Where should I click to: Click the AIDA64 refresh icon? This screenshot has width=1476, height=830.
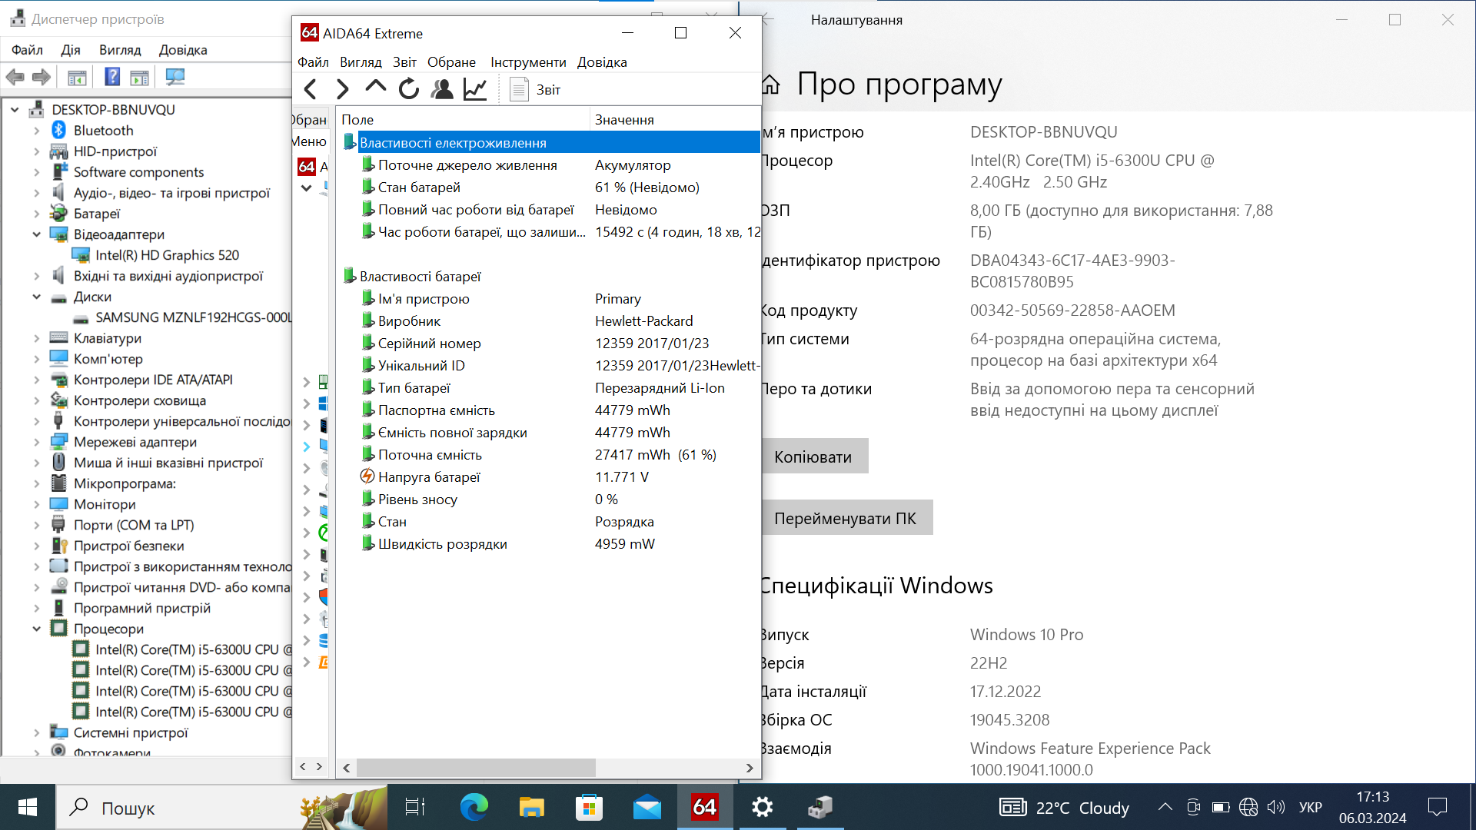(x=409, y=89)
